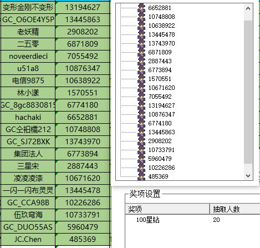Click spreadsheet cell 6774180
260x248 pixels.
click(x=83, y=105)
